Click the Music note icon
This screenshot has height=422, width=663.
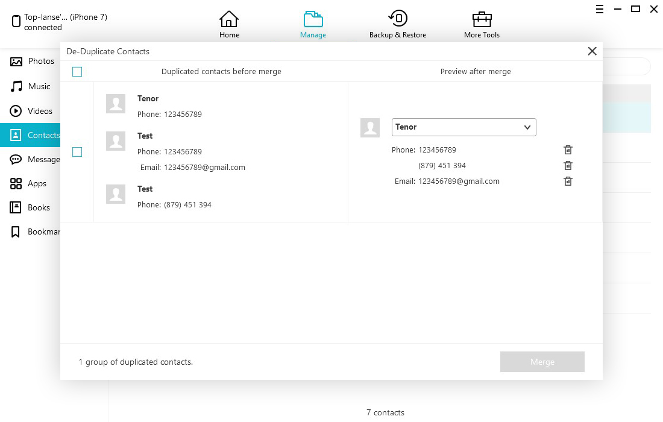(x=16, y=86)
